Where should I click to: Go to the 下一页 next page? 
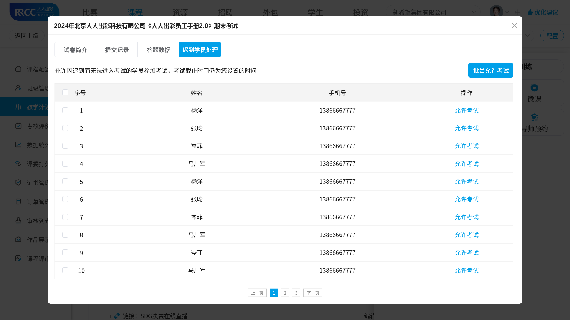pyautogui.click(x=313, y=293)
